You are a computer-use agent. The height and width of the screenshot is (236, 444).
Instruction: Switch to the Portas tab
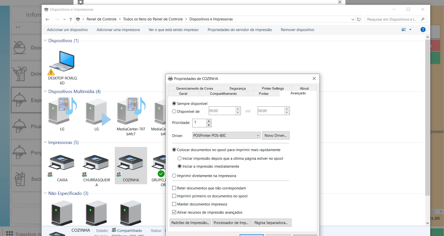263,94
